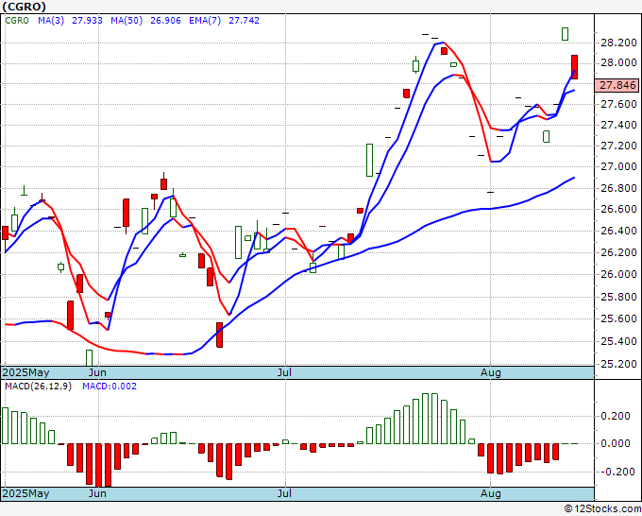Click the 0.200 MACD axis label
This screenshot has width=642, height=516.
616,416
